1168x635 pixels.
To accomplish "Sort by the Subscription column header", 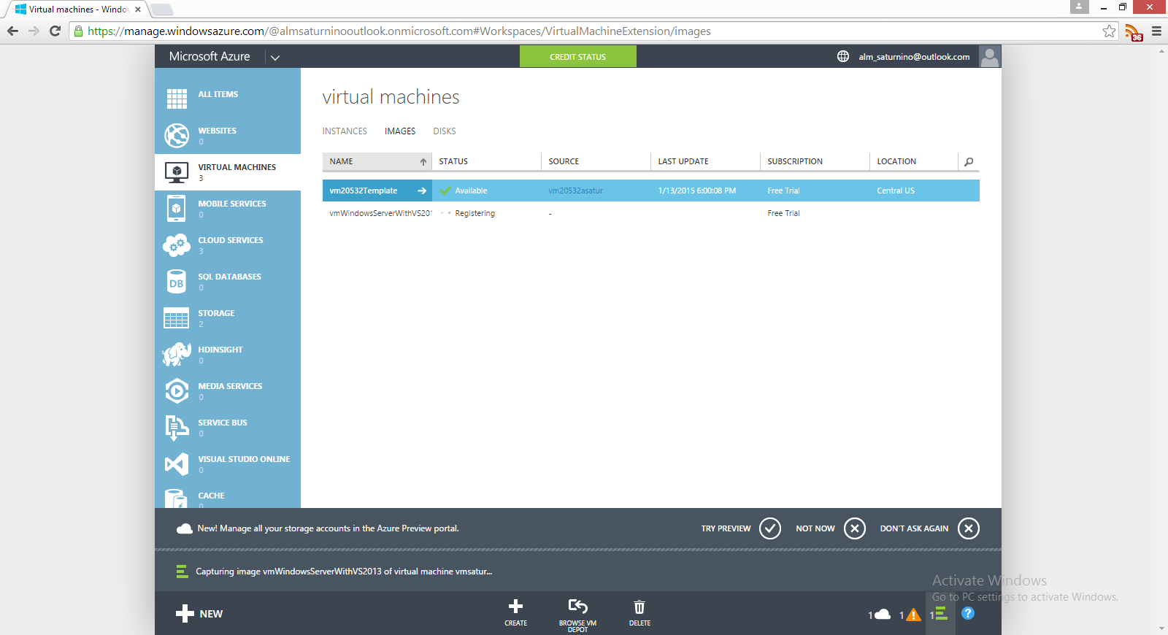I will [x=815, y=161].
